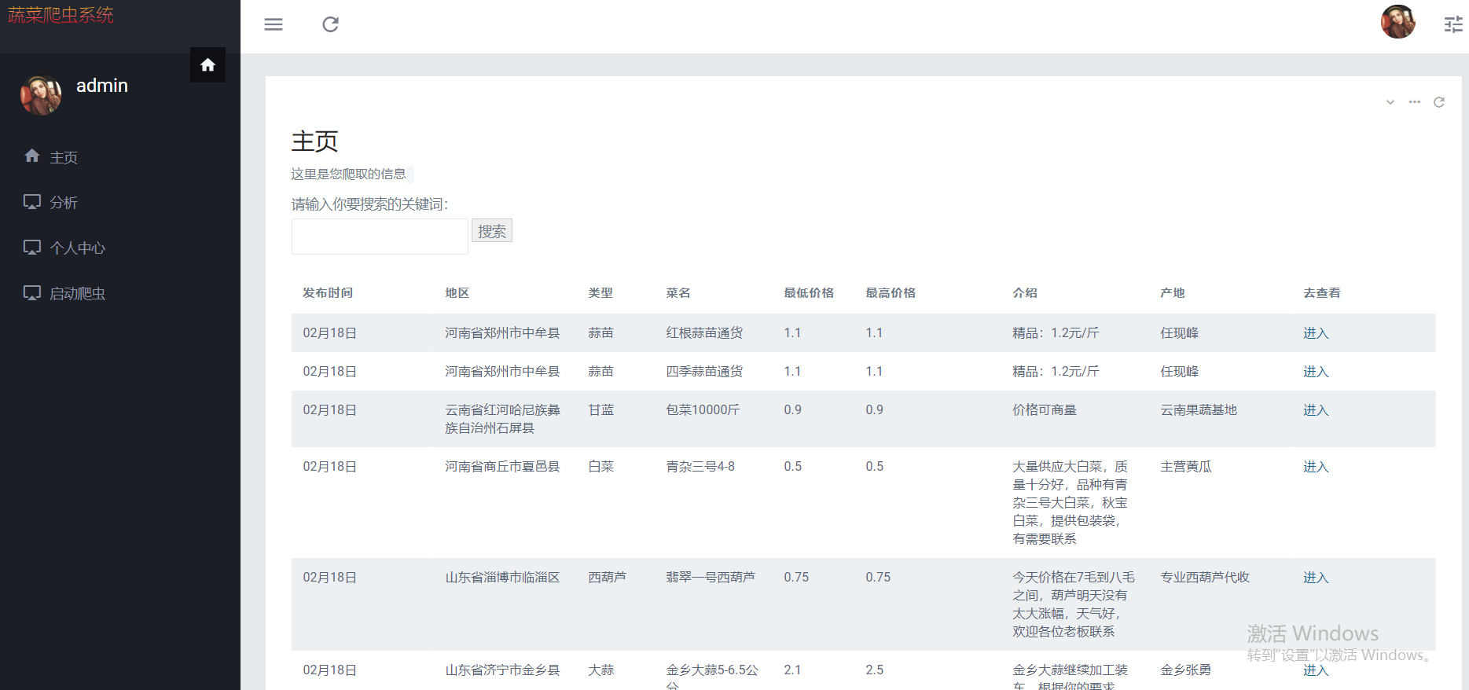Click the 大蒜 type cell
Viewport: 1469px width, 690px height.
pyautogui.click(x=601, y=670)
